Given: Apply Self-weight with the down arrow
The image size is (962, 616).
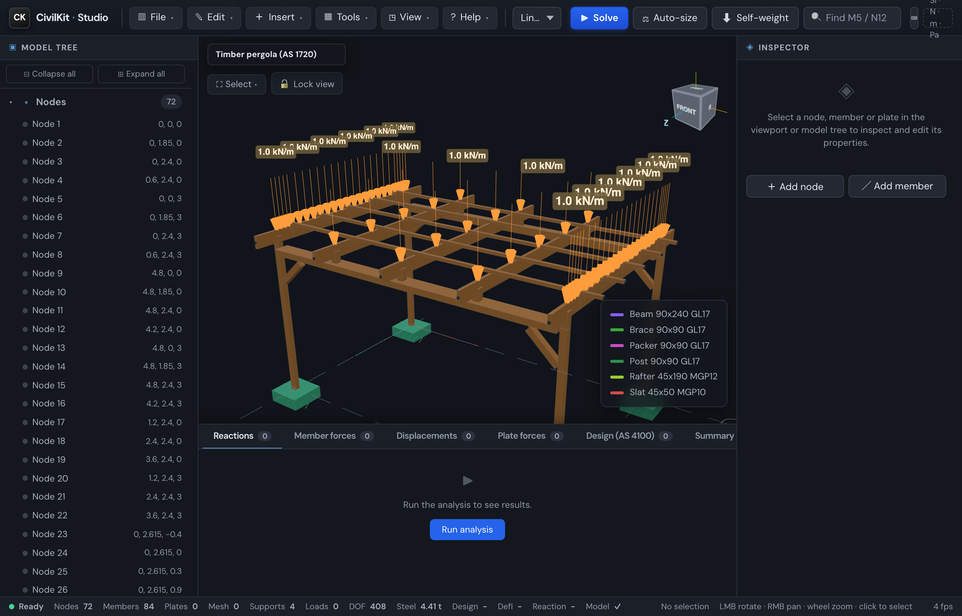Looking at the screenshot, I should (755, 18).
